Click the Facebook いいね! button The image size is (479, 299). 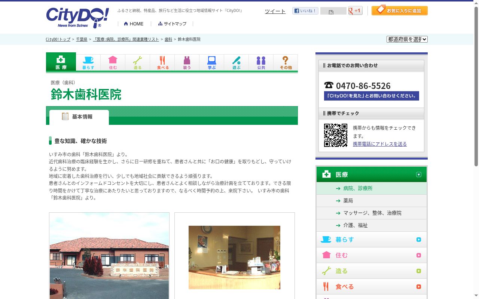pyautogui.click(x=305, y=11)
